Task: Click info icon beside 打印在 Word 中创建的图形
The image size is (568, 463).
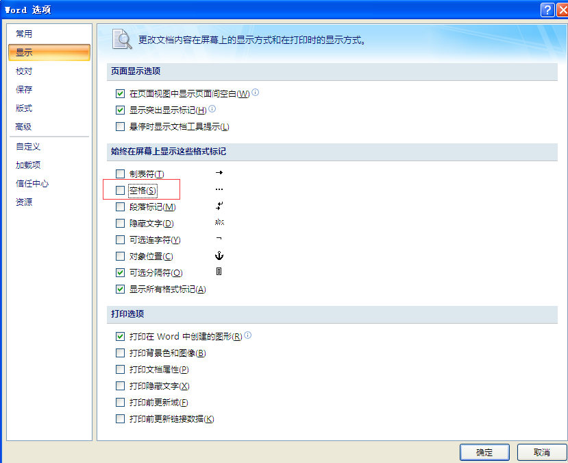Action: point(248,335)
